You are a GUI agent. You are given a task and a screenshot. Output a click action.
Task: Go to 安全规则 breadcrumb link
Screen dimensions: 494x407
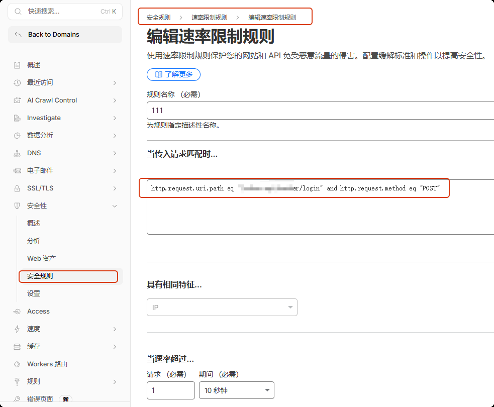pyautogui.click(x=158, y=17)
